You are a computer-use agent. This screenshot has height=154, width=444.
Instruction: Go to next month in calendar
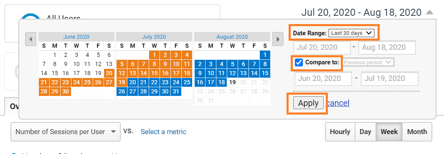point(278,39)
